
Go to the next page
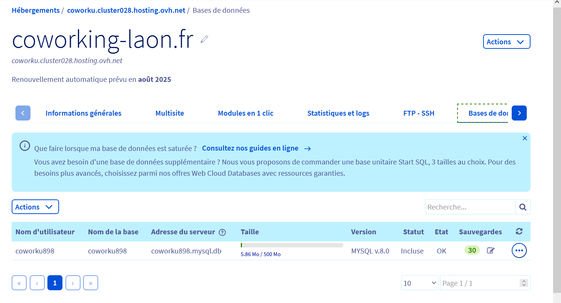[73, 283]
